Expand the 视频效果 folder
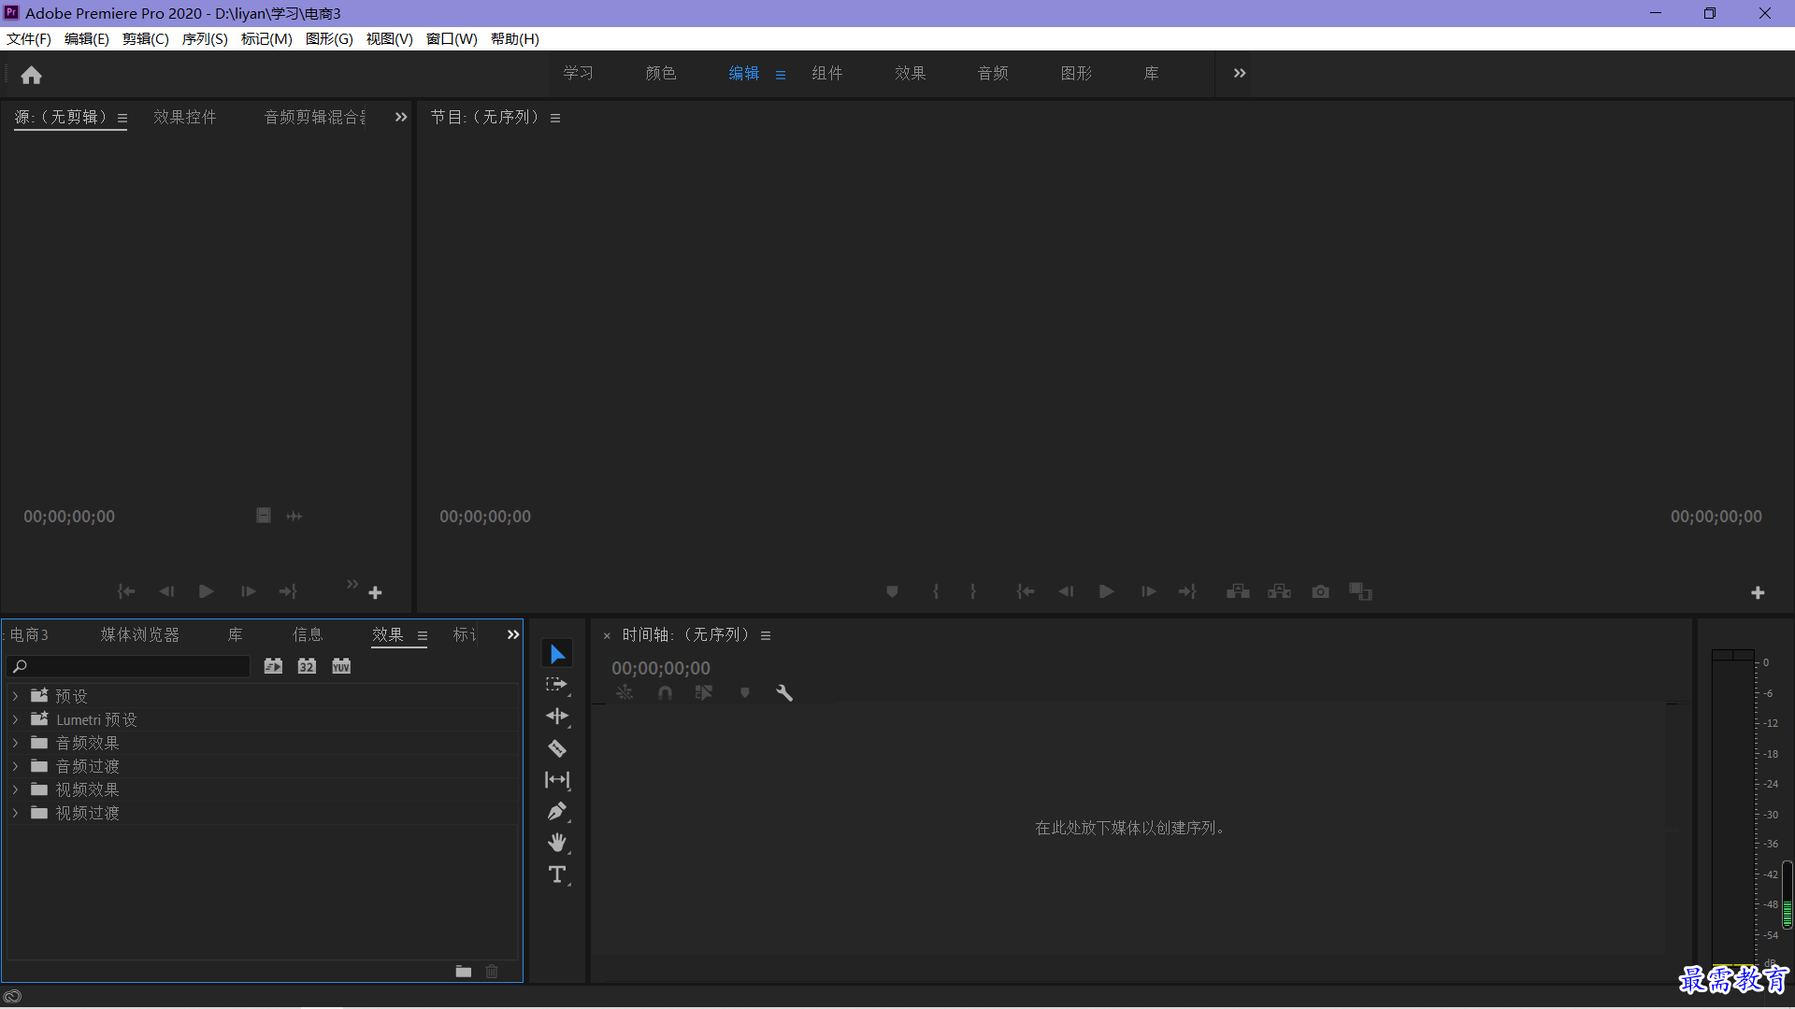Screen dimensions: 1795x1009 [x=15, y=789]
